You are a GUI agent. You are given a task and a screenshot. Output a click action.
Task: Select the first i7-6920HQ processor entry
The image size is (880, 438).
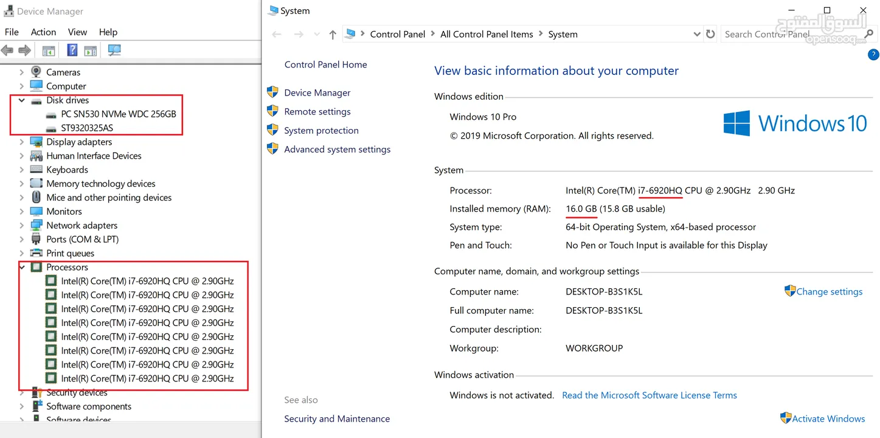[147, 281]
